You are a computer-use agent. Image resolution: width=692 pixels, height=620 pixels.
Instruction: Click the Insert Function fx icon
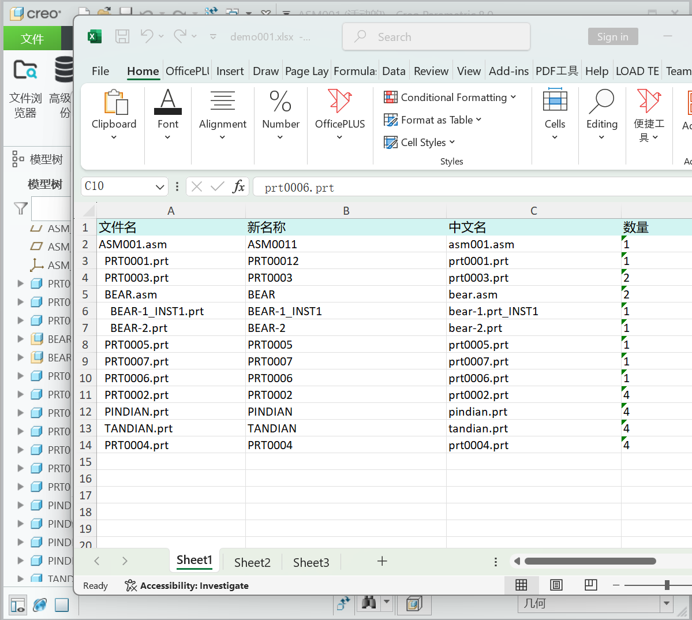[238, 186]
